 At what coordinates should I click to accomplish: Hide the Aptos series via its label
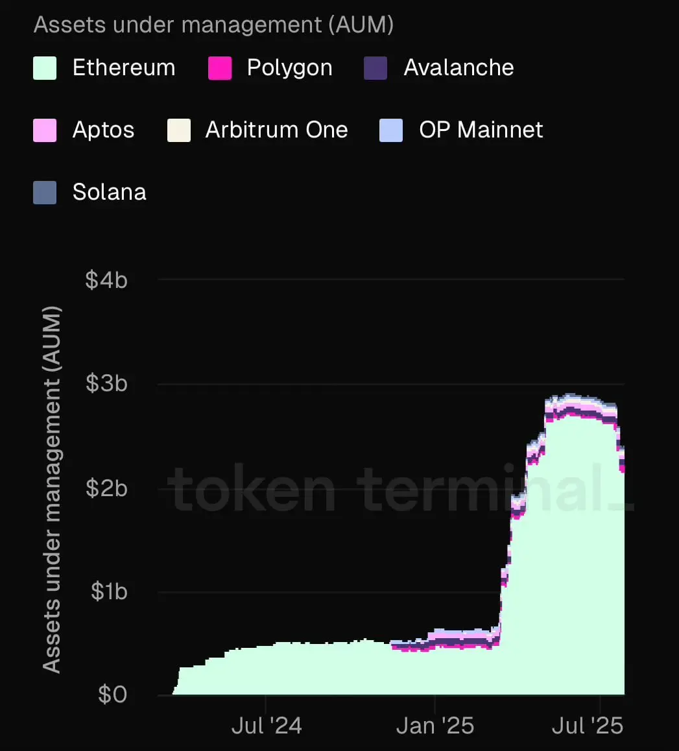[103, 130]
